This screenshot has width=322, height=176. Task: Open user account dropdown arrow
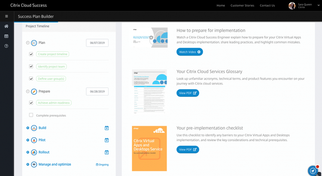[x=319, y=6]
